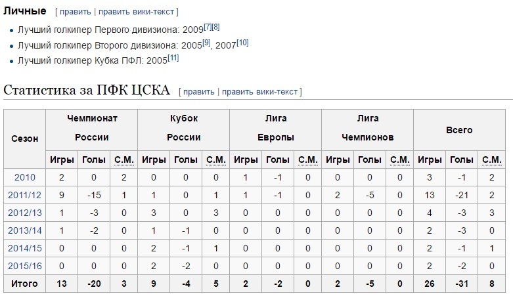Screen dimensions: 513x298
Task: Open the 2012/13 season link
Action: [x=24, y=213]
